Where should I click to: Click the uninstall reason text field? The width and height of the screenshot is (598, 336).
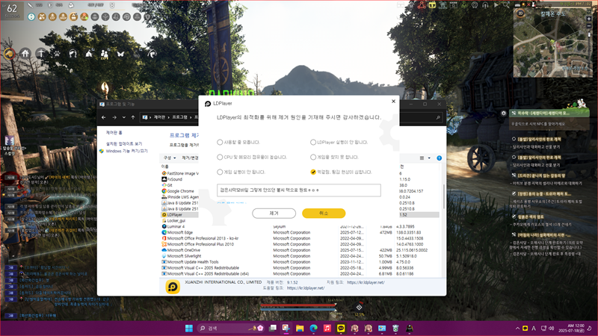pyautogui.click(x=298, y=190)
